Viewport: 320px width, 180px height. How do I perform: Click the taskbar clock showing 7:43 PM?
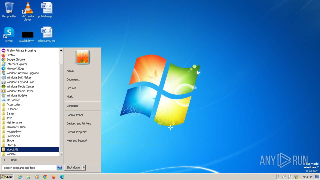coord(307,177)
